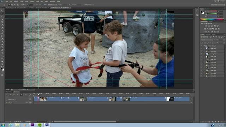Select the Zoom tool in the toolbar
The width and height of the screenshot is (226, 127).
pos(2,64)
